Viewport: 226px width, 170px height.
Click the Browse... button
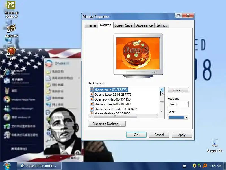click(x=178, y=90)
